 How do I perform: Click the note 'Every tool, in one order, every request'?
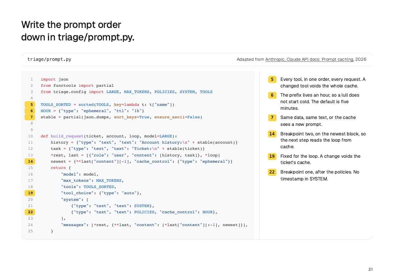click(x=323, y=82)
